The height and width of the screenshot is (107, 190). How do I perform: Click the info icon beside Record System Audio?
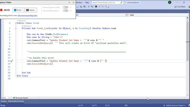[x=71, y=7]
